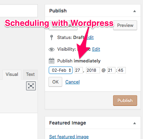Click the status pin icon

(x=52, y=38)
